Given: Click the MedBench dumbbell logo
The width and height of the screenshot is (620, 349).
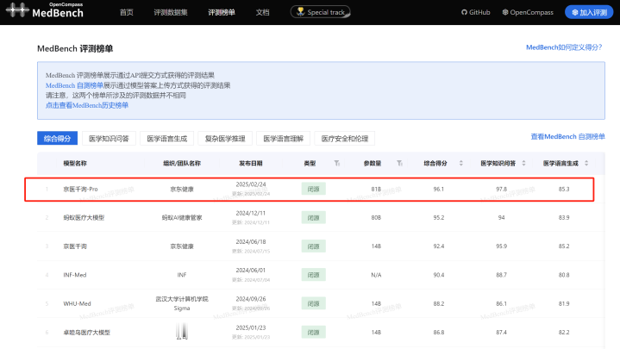Looking at the screenshot, I should pyautogui.click(x=16, y=13).
